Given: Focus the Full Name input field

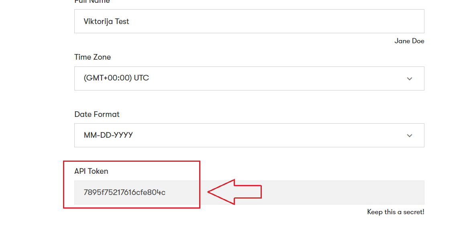Looking at the screenshot, I should pos(249,21).
